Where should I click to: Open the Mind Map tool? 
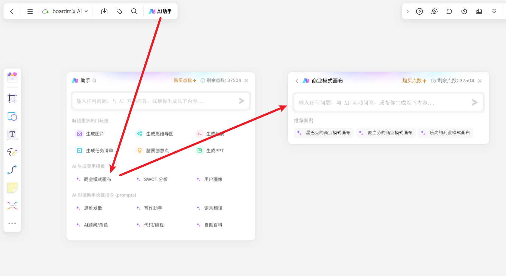click(12, 206)
